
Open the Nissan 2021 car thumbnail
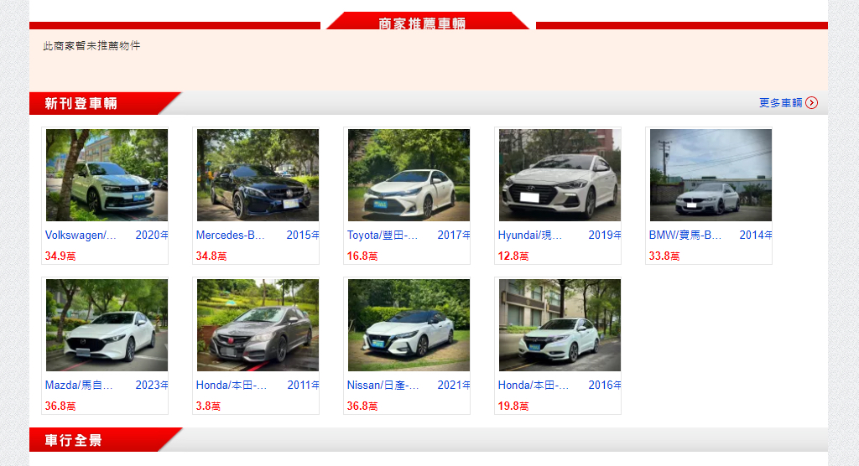click(409, 325)
